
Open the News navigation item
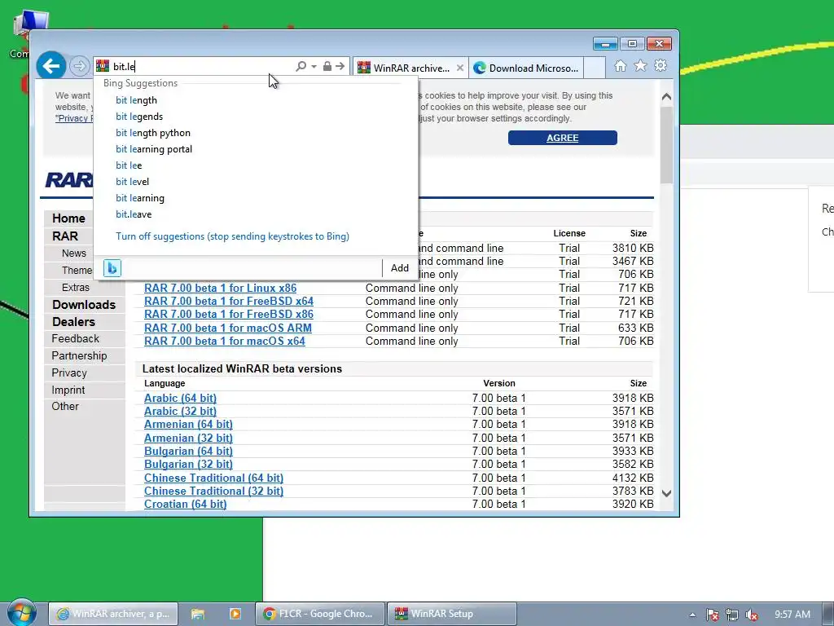(x=74, y=253)
